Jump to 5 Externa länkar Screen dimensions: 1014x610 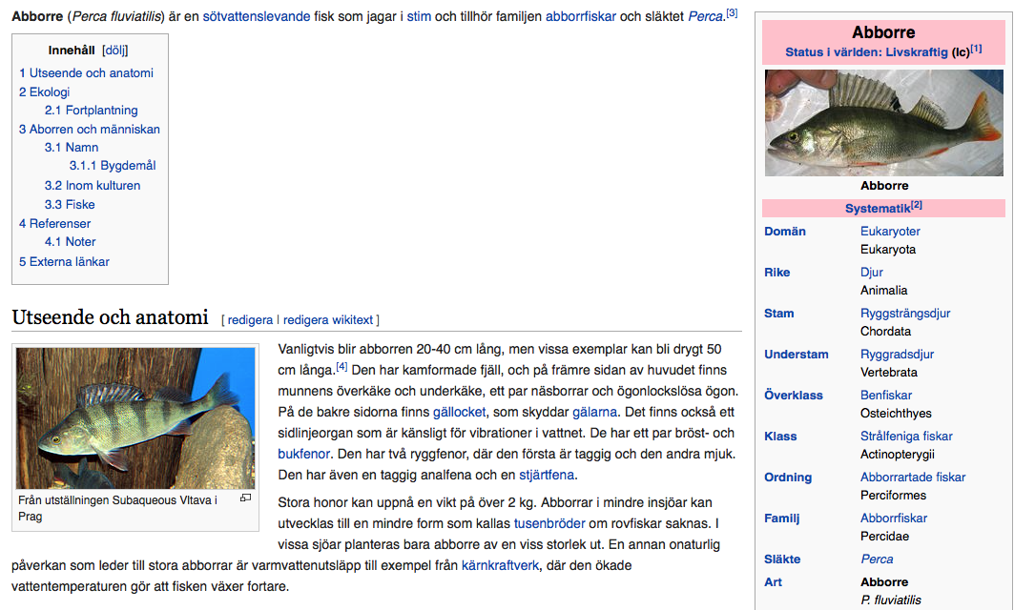click(64, 262)
